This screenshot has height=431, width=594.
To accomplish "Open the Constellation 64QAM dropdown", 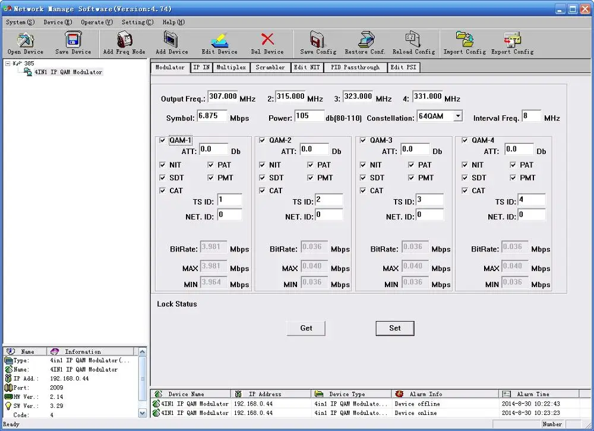I will (x=457, y=117).
